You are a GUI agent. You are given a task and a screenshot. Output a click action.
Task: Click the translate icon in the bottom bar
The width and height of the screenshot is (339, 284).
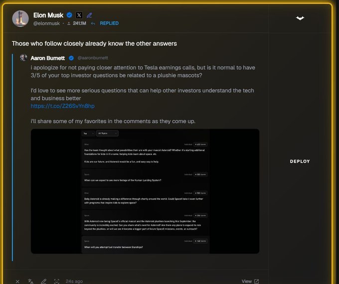(31, 281)
